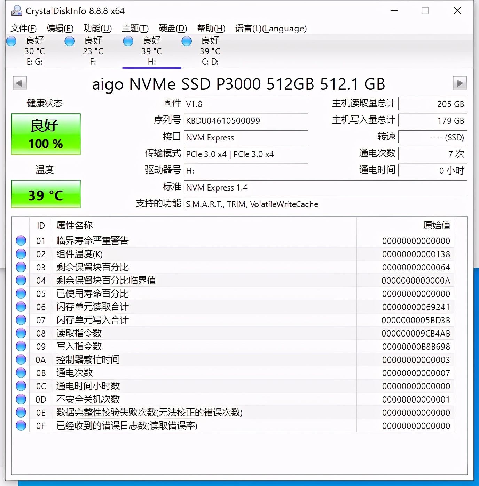Click the next disk arrow button

tap(460, 83)
